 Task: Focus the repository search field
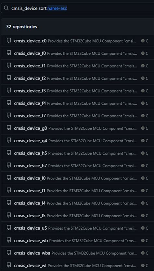(78, 8)
